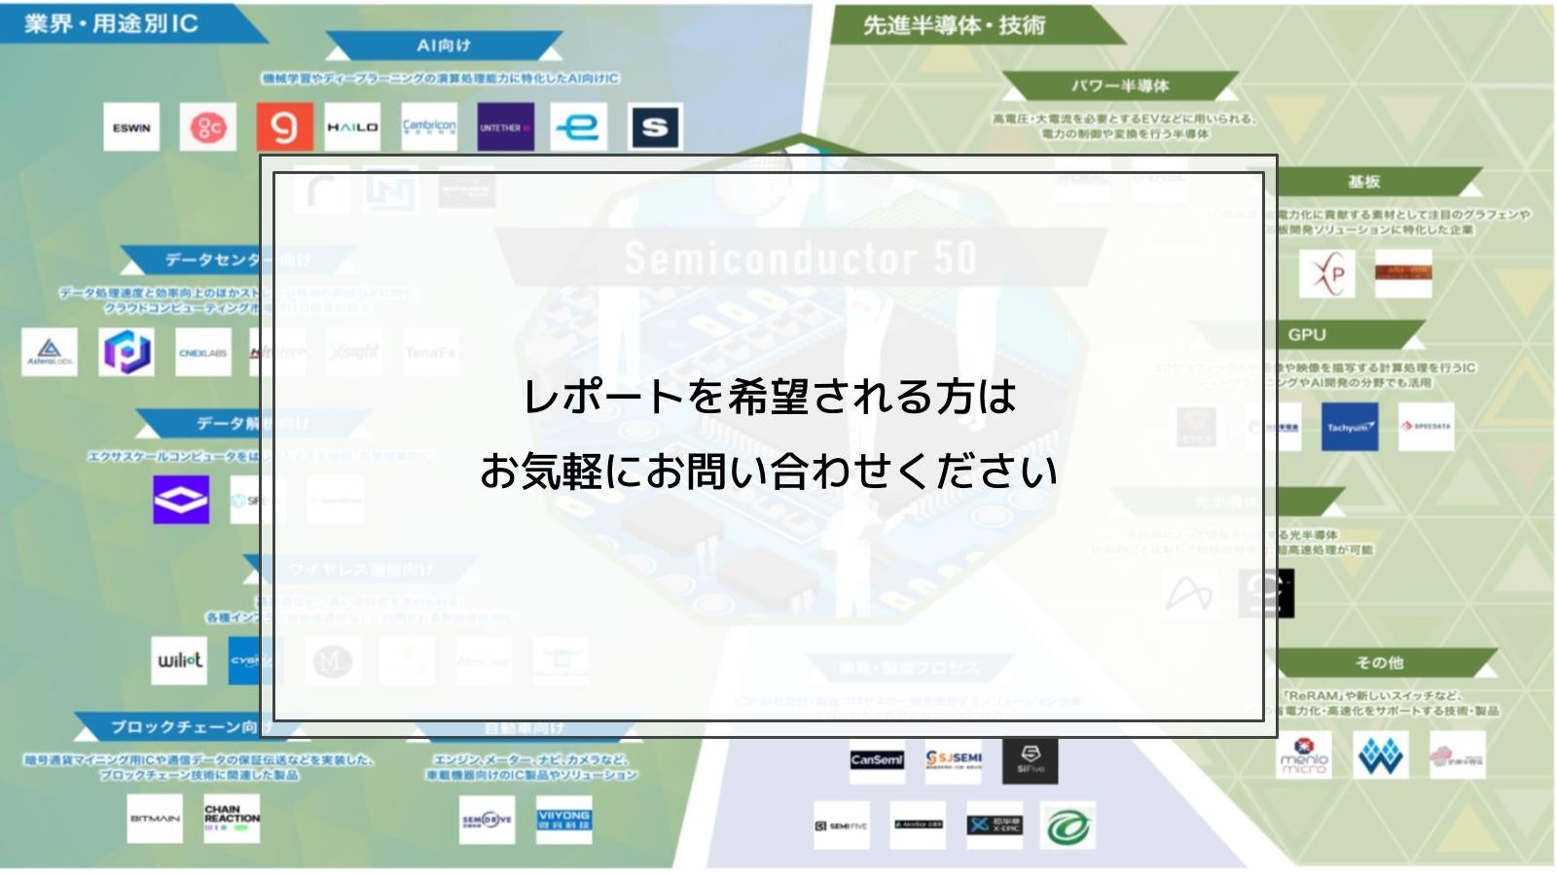Click the レポートを希望される方は message line

tap(770, 397)
